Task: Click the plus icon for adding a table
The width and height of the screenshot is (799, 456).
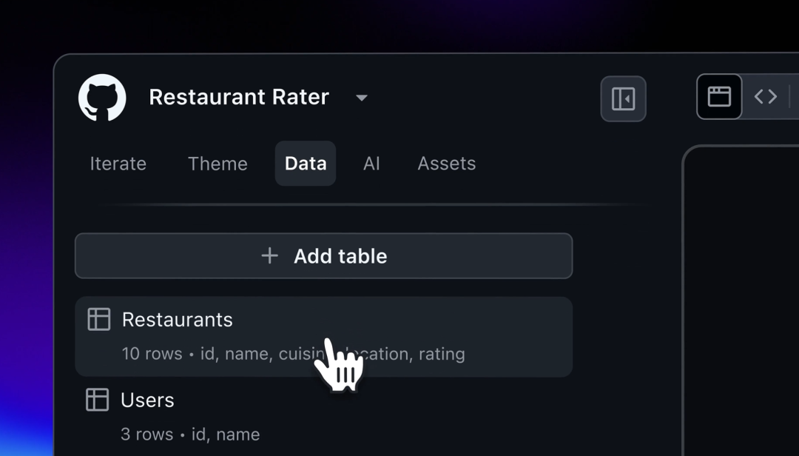Action: [270, 256]
